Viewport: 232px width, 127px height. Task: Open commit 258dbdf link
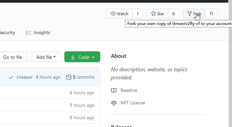tap(24, 77)
